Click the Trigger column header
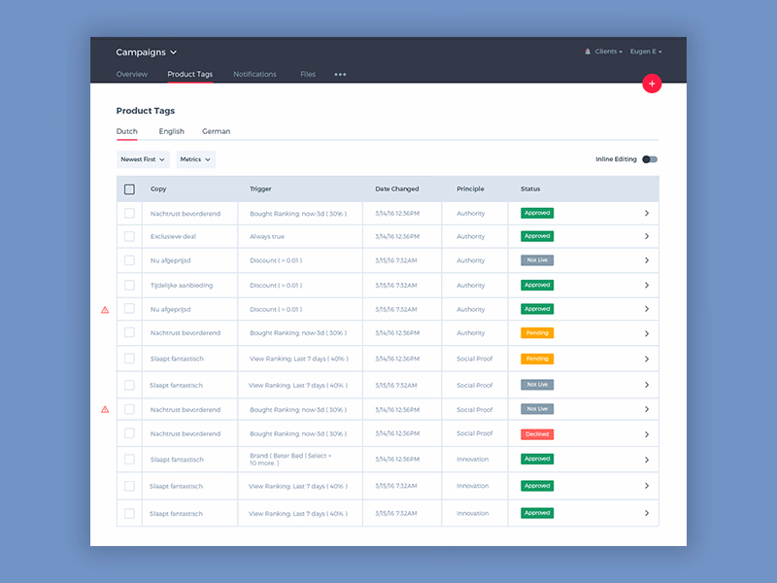This screenshot has height=583, width=777. (260, 189)
